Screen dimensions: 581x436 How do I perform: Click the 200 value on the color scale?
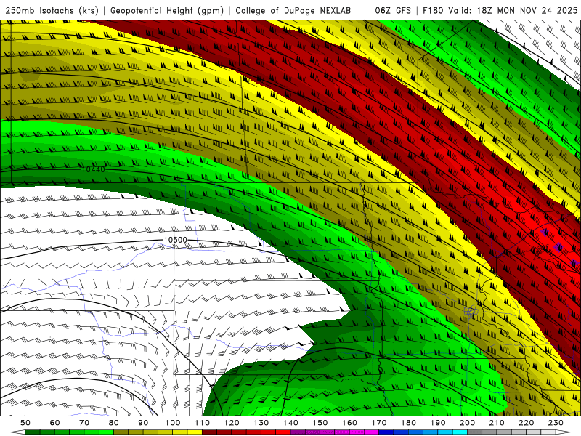tap(467, 423)
